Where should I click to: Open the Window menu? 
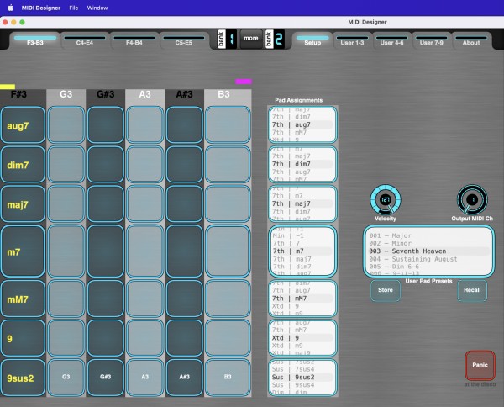click(x=97, y=8)
